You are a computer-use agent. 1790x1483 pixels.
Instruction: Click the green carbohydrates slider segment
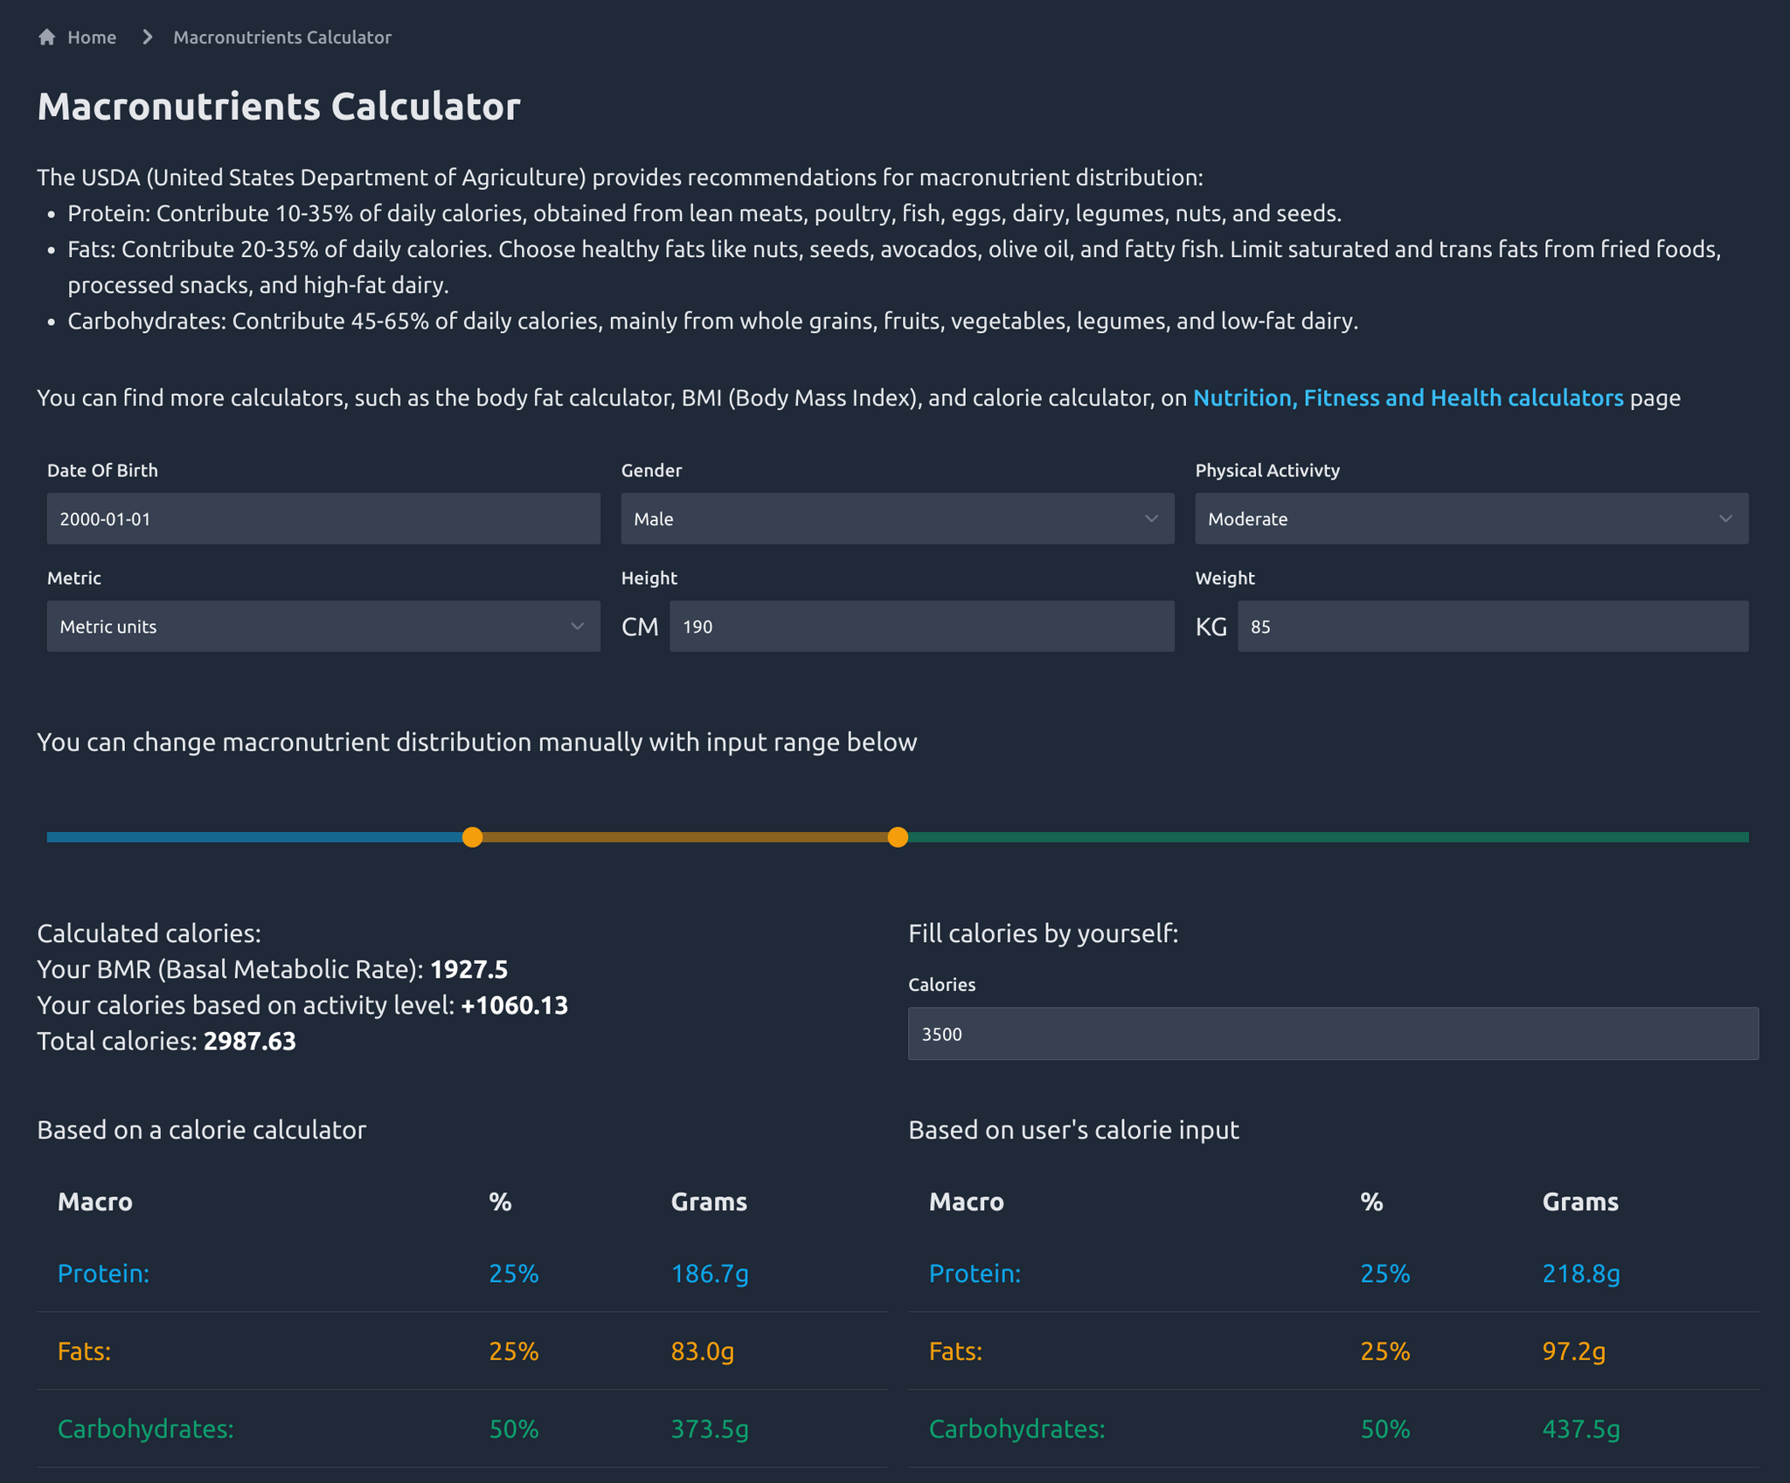(x=1329, y=837)
